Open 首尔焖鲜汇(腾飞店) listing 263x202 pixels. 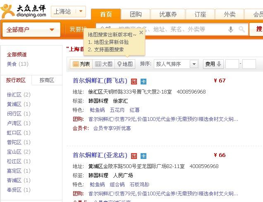(x=100, y=81)
